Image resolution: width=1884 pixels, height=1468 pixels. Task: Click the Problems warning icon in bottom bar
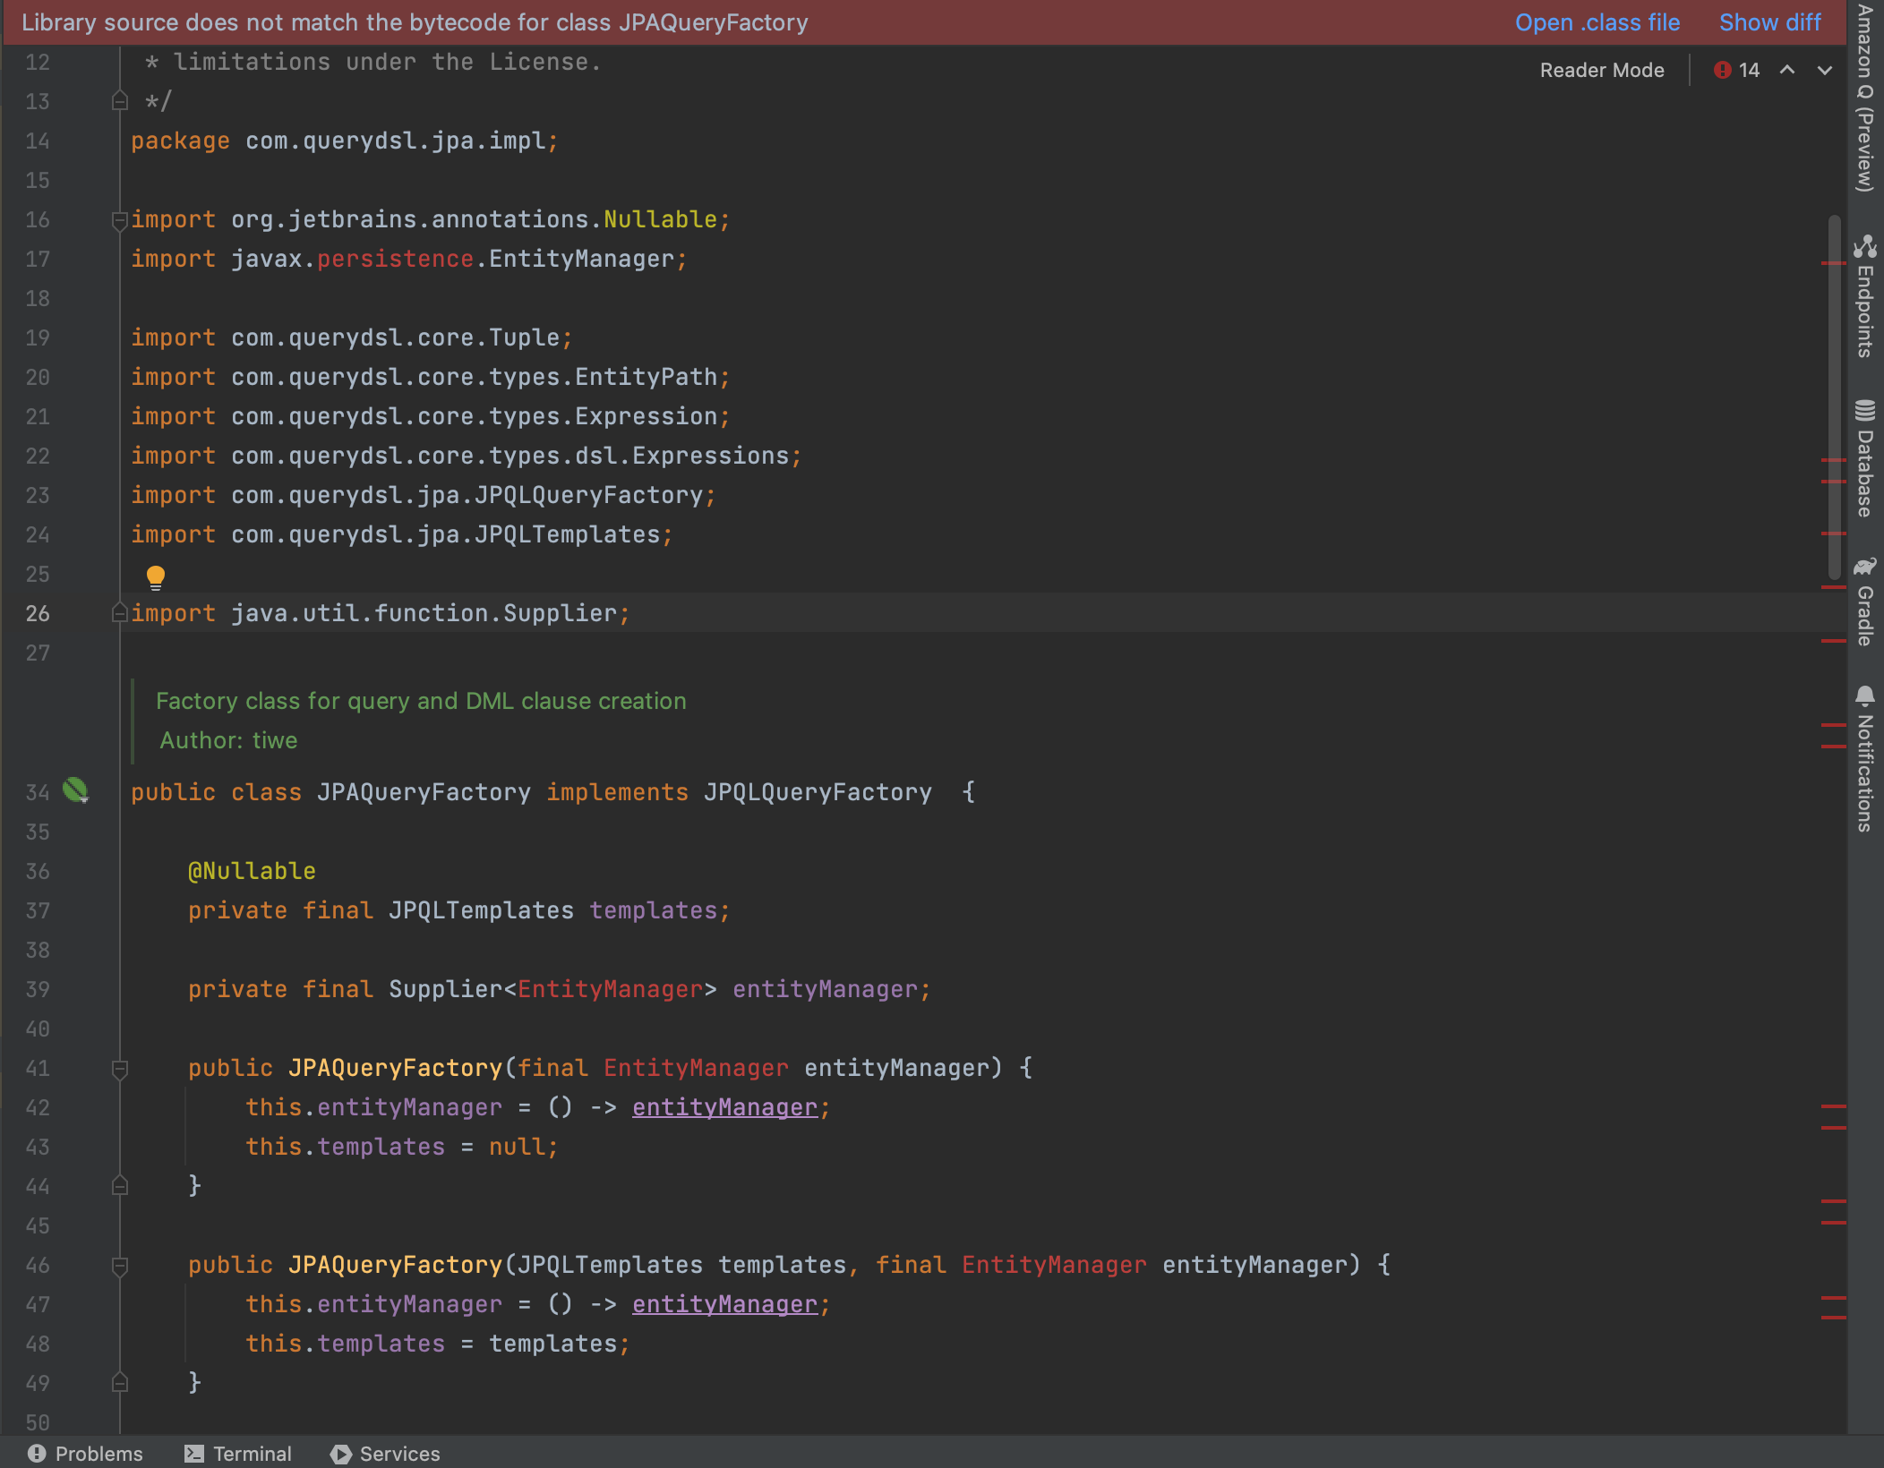pyautogui.click(x=37, y=1454)
